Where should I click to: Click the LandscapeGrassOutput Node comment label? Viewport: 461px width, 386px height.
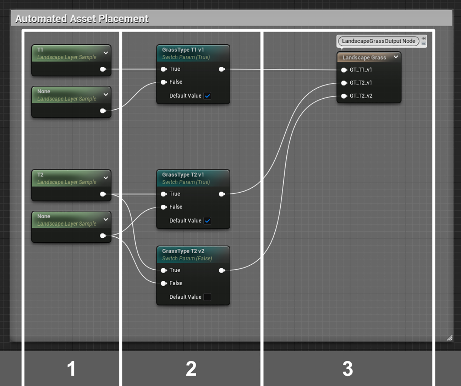(378, 41)
